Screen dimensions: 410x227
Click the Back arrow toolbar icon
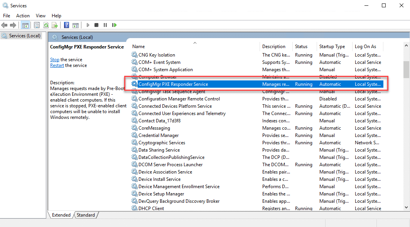5,25
